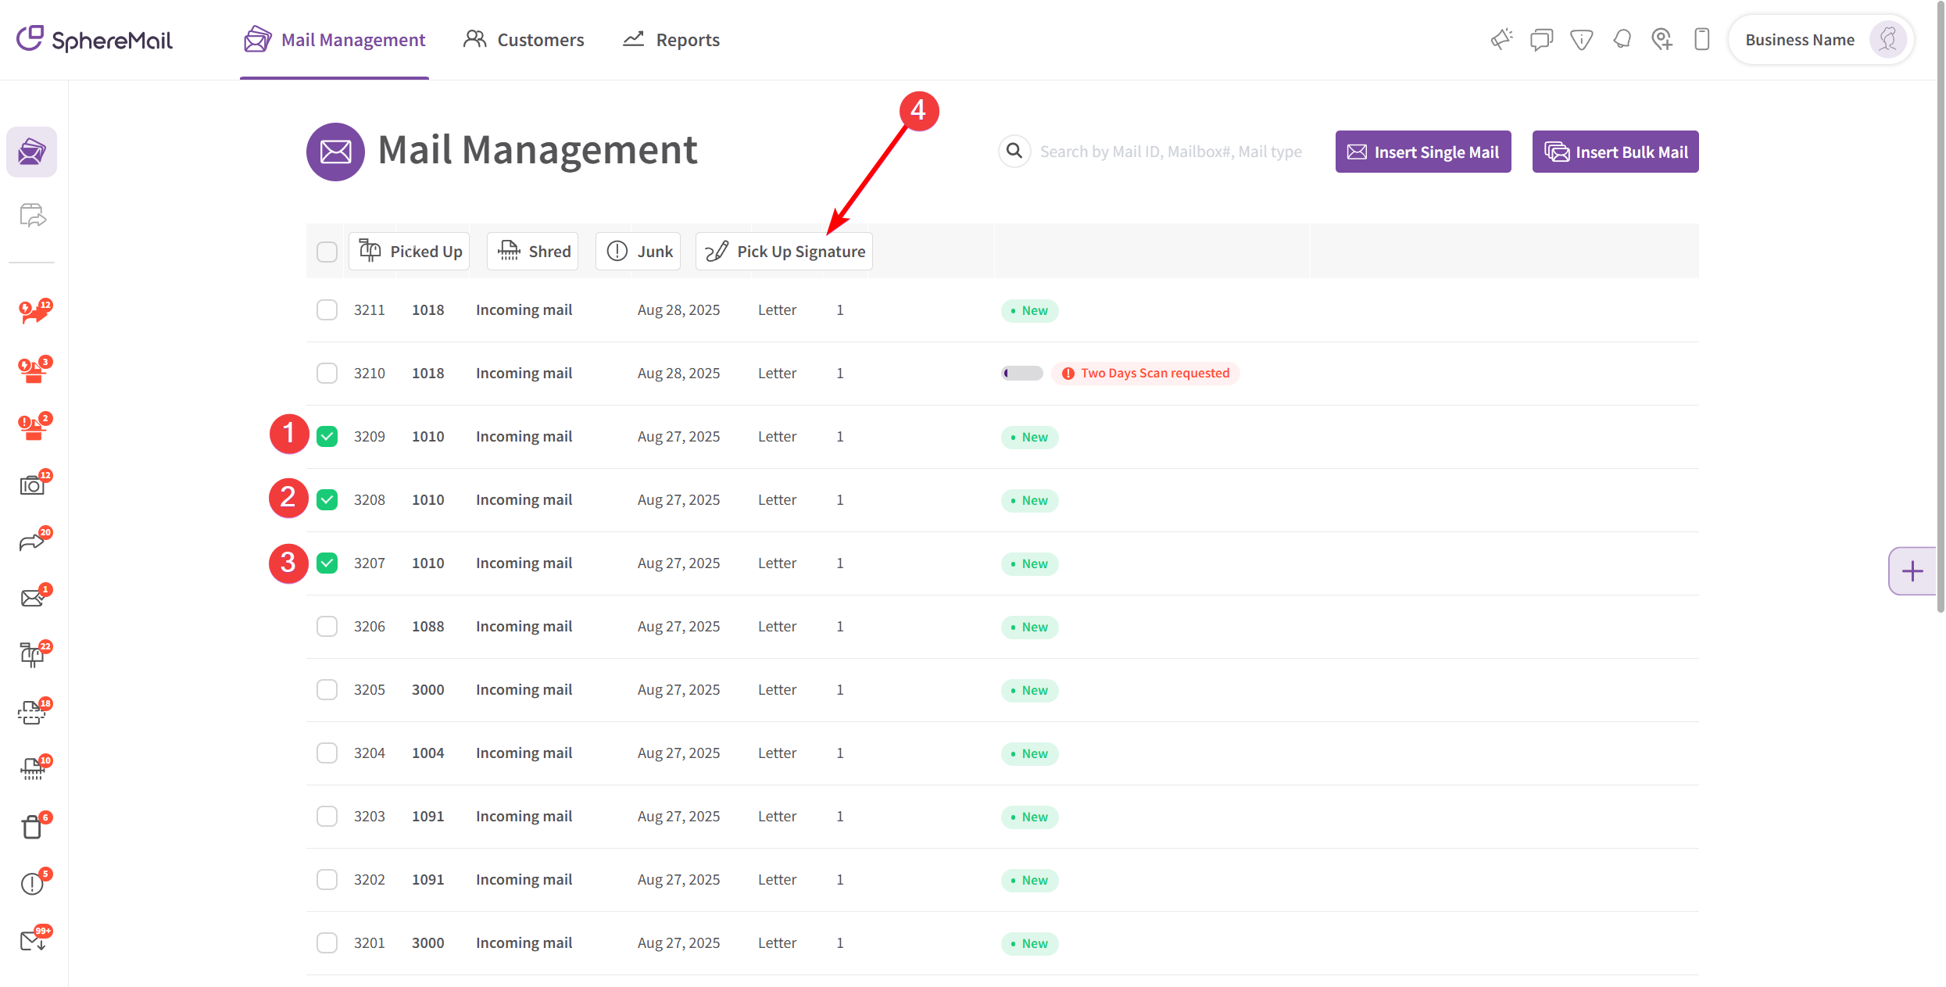This screenshot has width=1946, height=987.
Task: Open the chat messages icon
Action: (x=1541, y=39)
